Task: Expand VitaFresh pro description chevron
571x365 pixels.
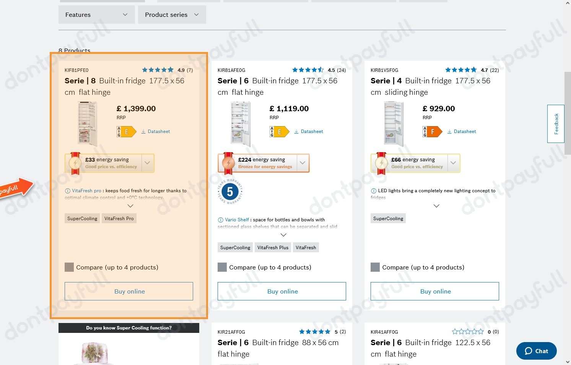Action: [130, 206]
